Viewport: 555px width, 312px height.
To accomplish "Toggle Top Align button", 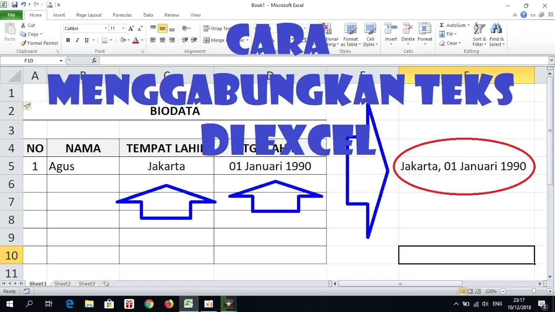I will (153, 29).
